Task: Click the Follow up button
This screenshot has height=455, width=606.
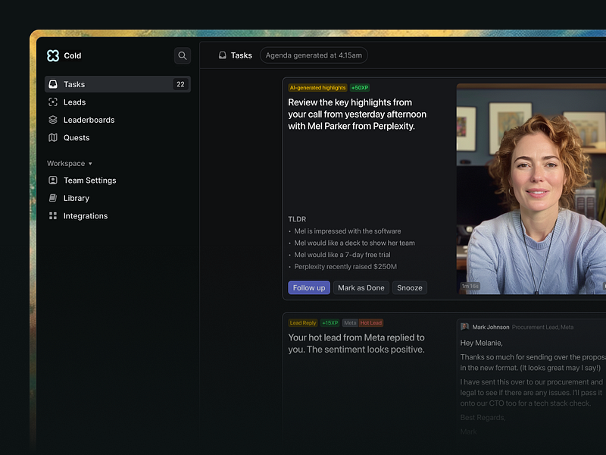Action: (309, 288)
